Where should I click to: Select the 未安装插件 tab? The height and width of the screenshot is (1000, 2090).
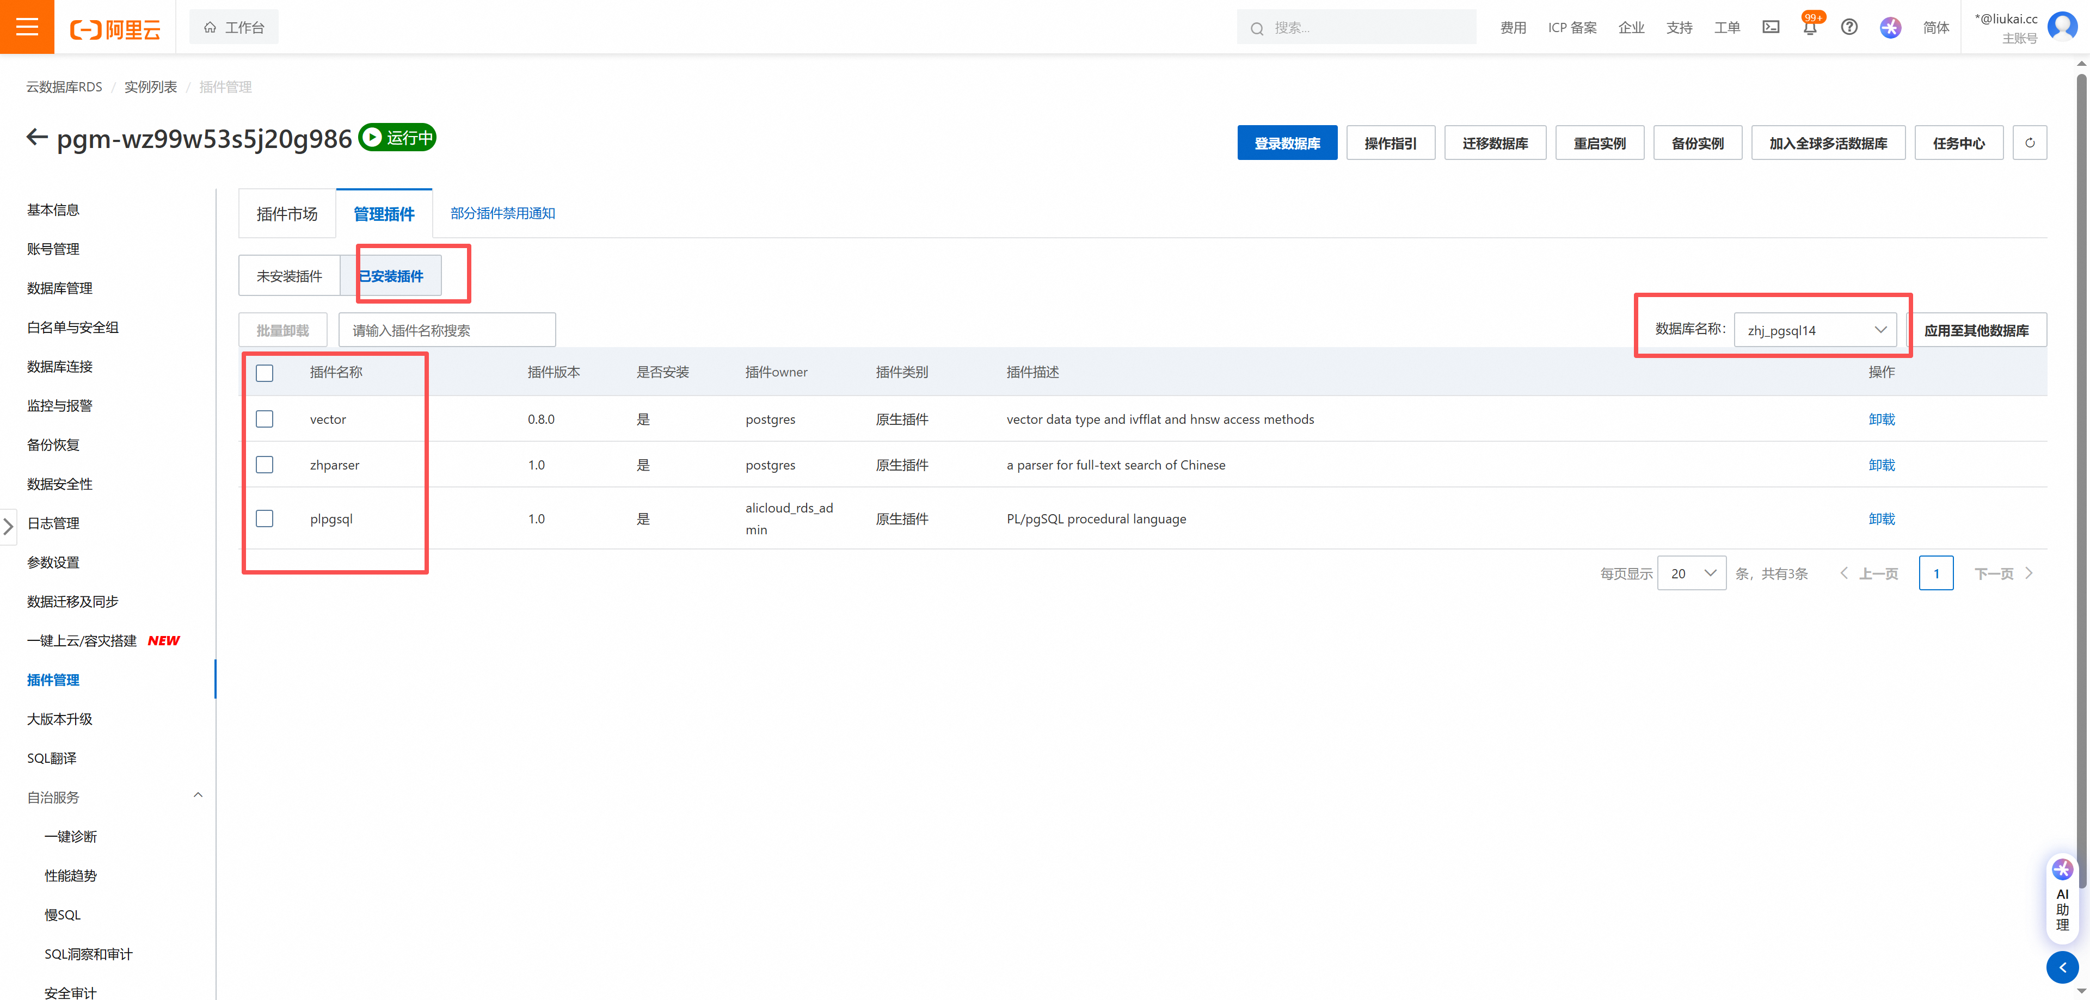[289, 276]
